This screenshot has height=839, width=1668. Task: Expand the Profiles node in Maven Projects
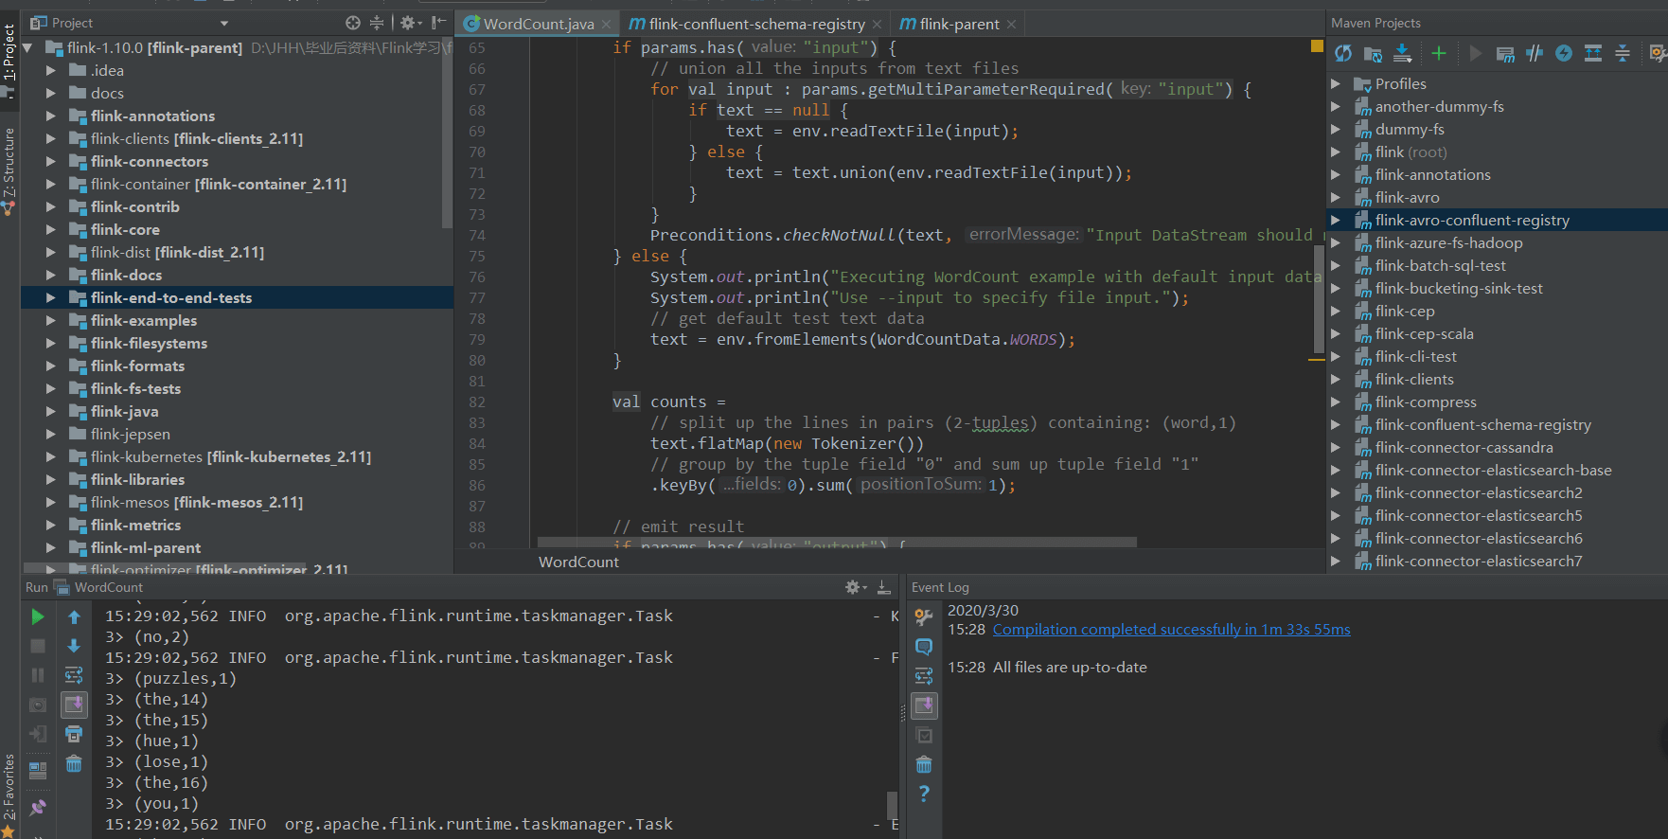(x=1336, y=84)
